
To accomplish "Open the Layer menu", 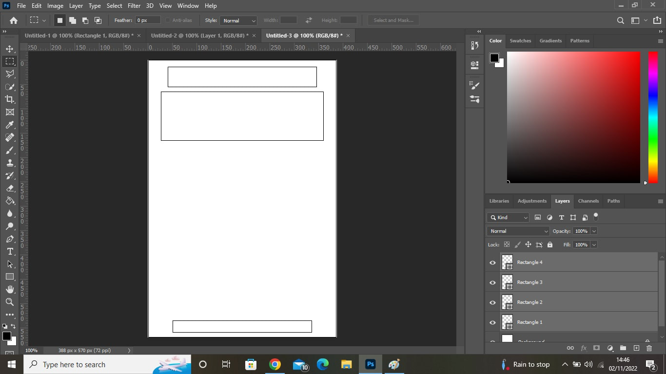I will [x=76, y=6].
